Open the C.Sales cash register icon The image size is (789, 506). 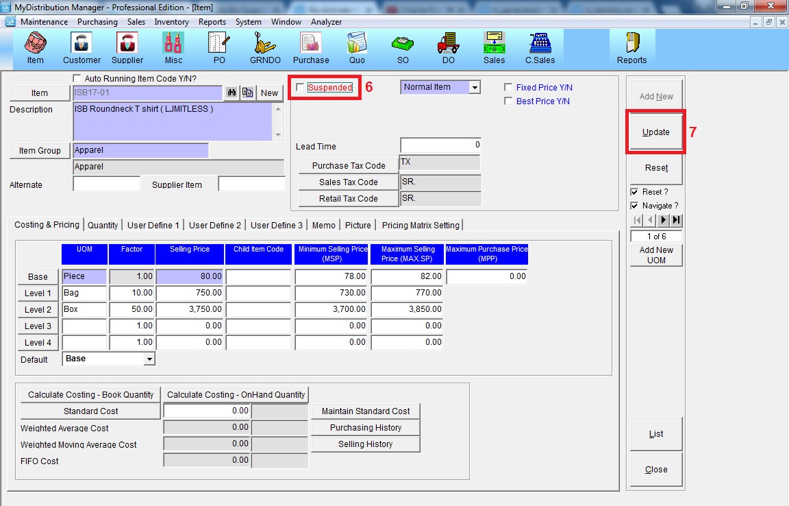point(540,47)
